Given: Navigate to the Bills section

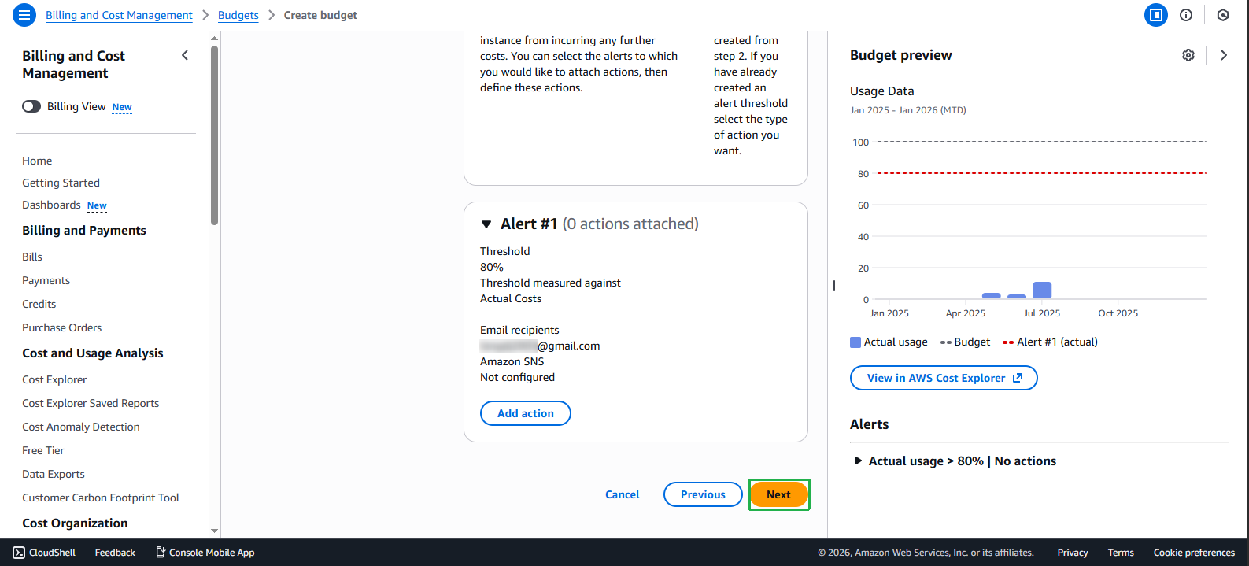Looking at the screenshot, I should click(31, 256).
